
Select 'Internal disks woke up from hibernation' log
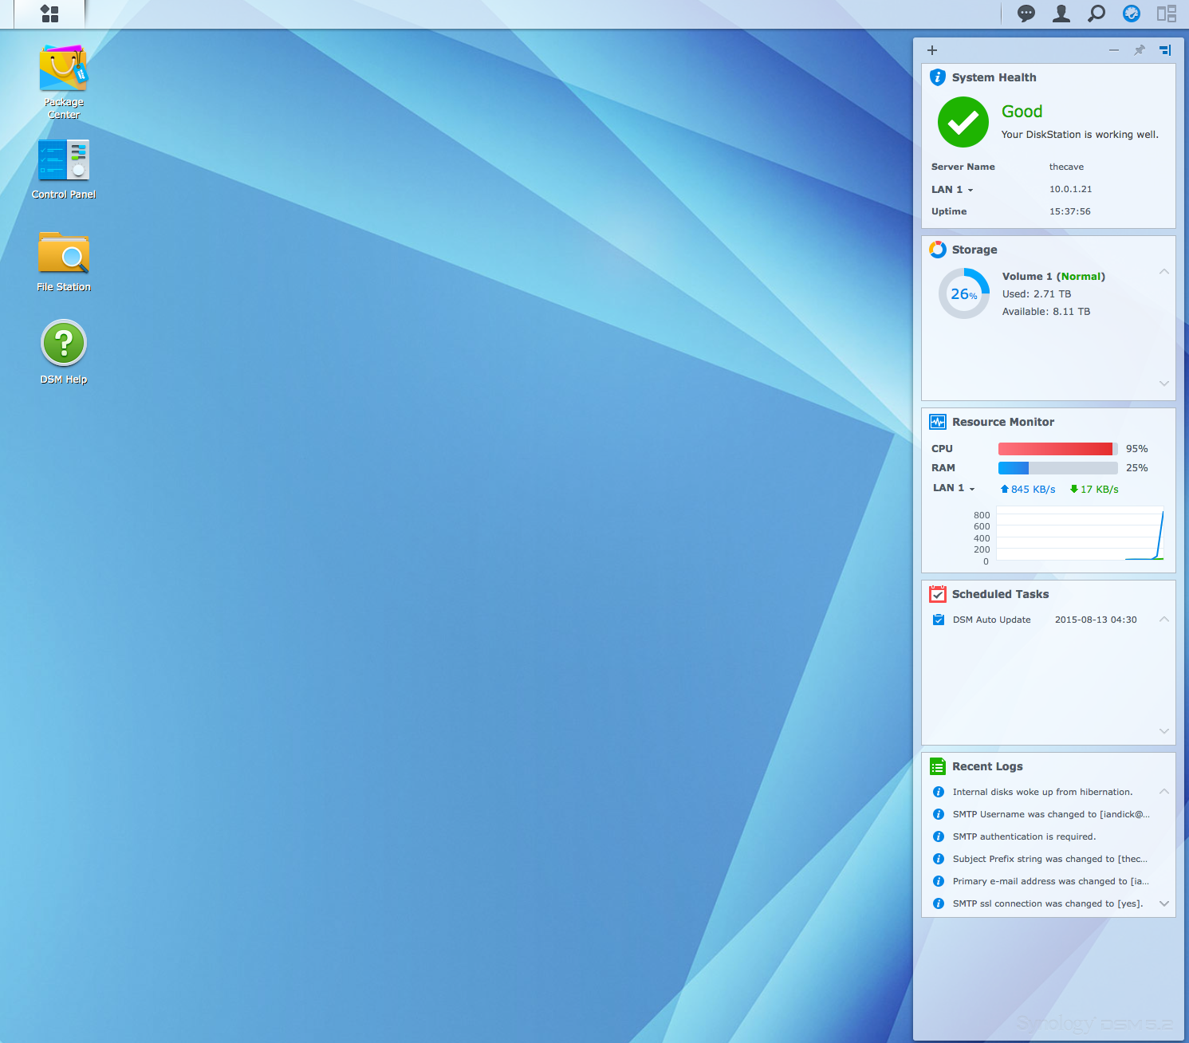[1042, 792]
